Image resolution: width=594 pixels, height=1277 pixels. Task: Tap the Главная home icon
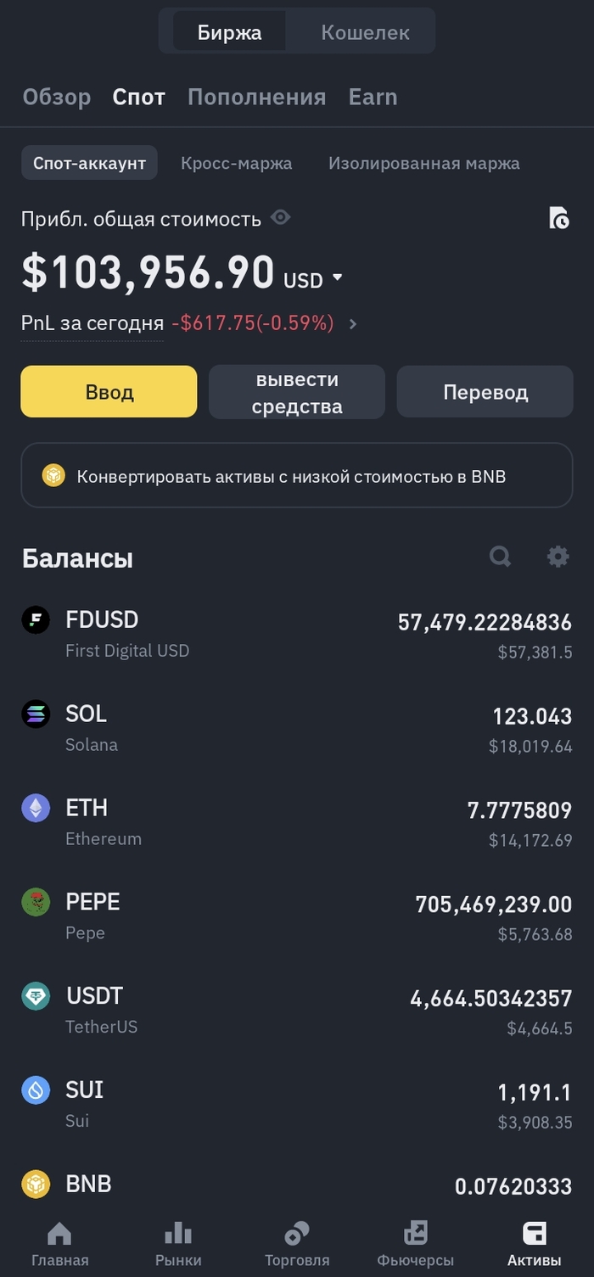coord(59,1234)
